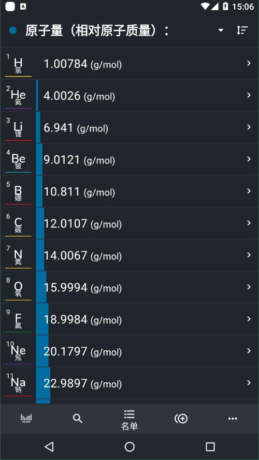Open the periodic table view icon
259x460 pixels.
click(x=26, y=418)
